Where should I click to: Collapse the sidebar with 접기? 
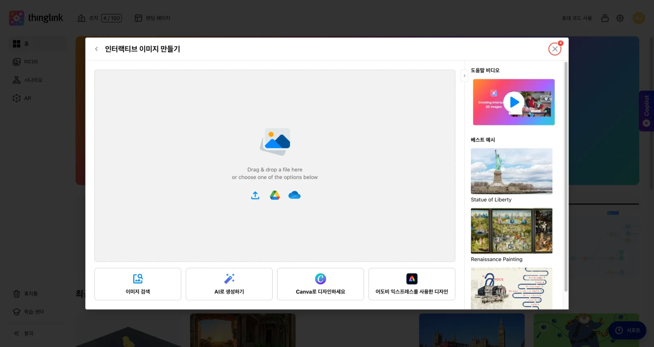click(24, 334)
